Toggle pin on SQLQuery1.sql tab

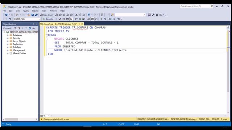[79, 24]
